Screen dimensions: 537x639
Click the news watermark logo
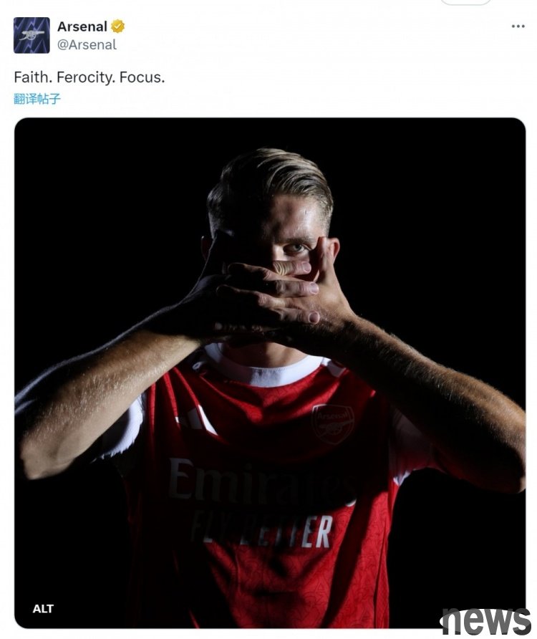[486, 621]
